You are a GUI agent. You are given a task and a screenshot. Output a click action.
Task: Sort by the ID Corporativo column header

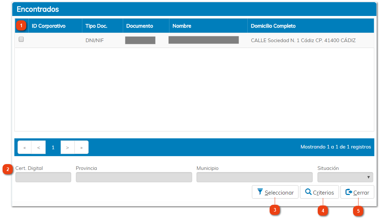point(48,26)
